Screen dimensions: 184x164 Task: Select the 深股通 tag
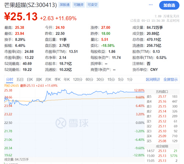pyautogui.click(x=64, y=5)
